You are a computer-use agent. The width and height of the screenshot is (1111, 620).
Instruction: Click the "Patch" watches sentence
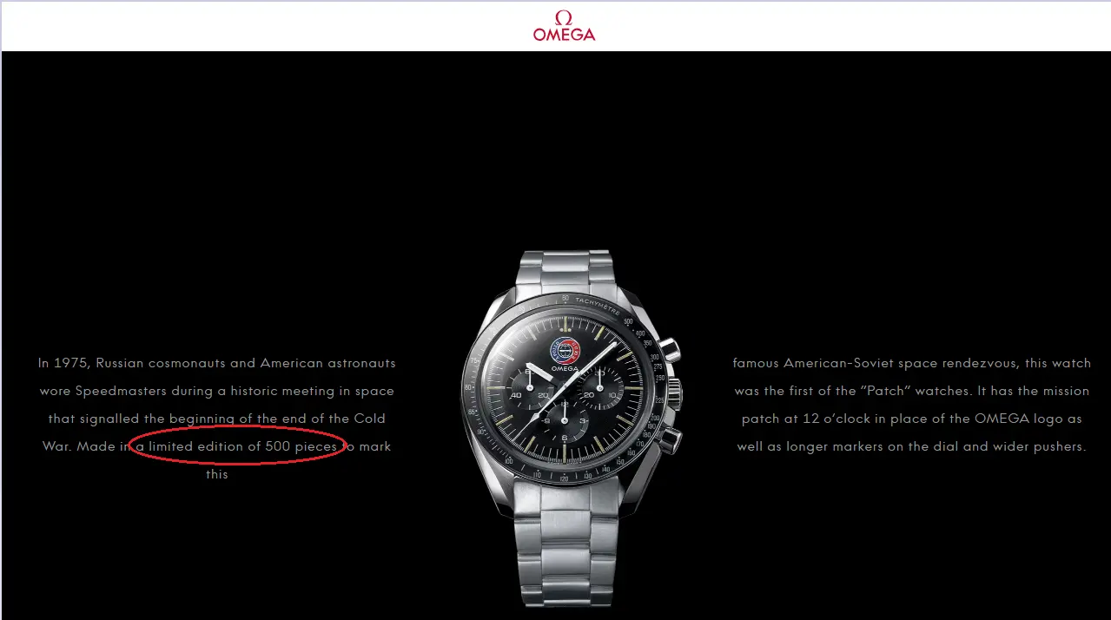[x=911, y=391]
